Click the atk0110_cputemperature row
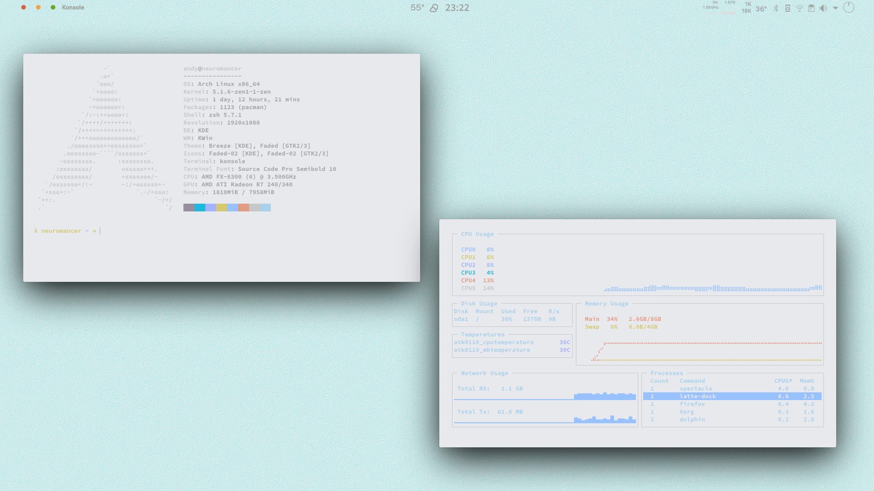 512,342
